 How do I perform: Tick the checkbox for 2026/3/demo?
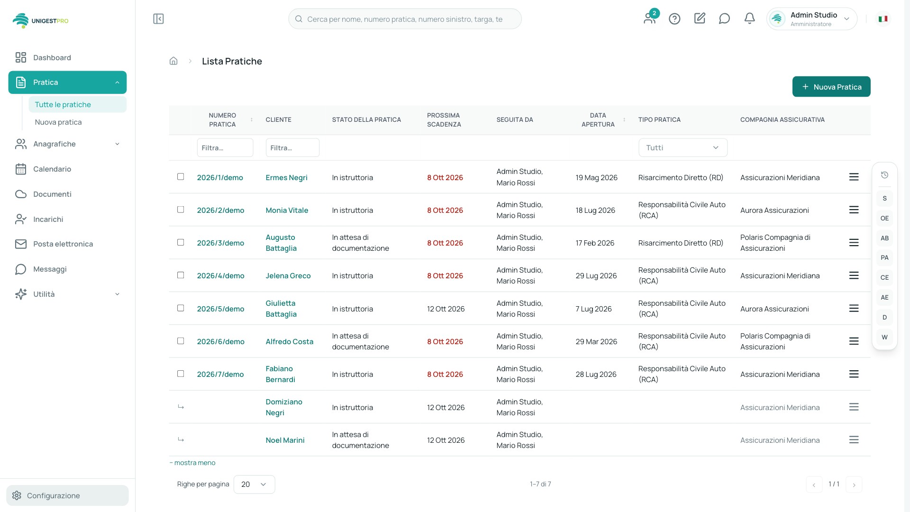coord(181,242)
